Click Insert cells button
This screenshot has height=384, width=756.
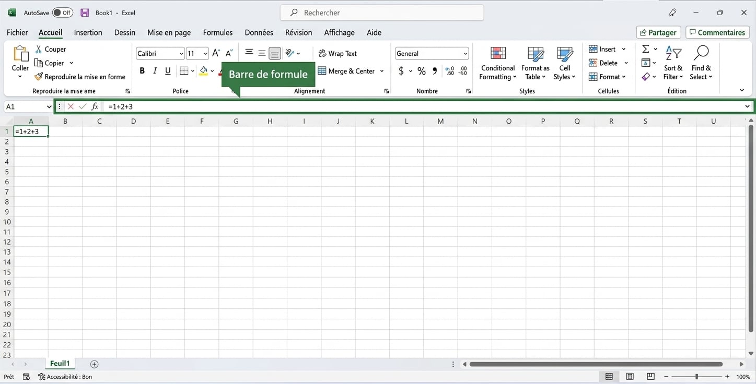pyautogui.click(x=602, y=49)
